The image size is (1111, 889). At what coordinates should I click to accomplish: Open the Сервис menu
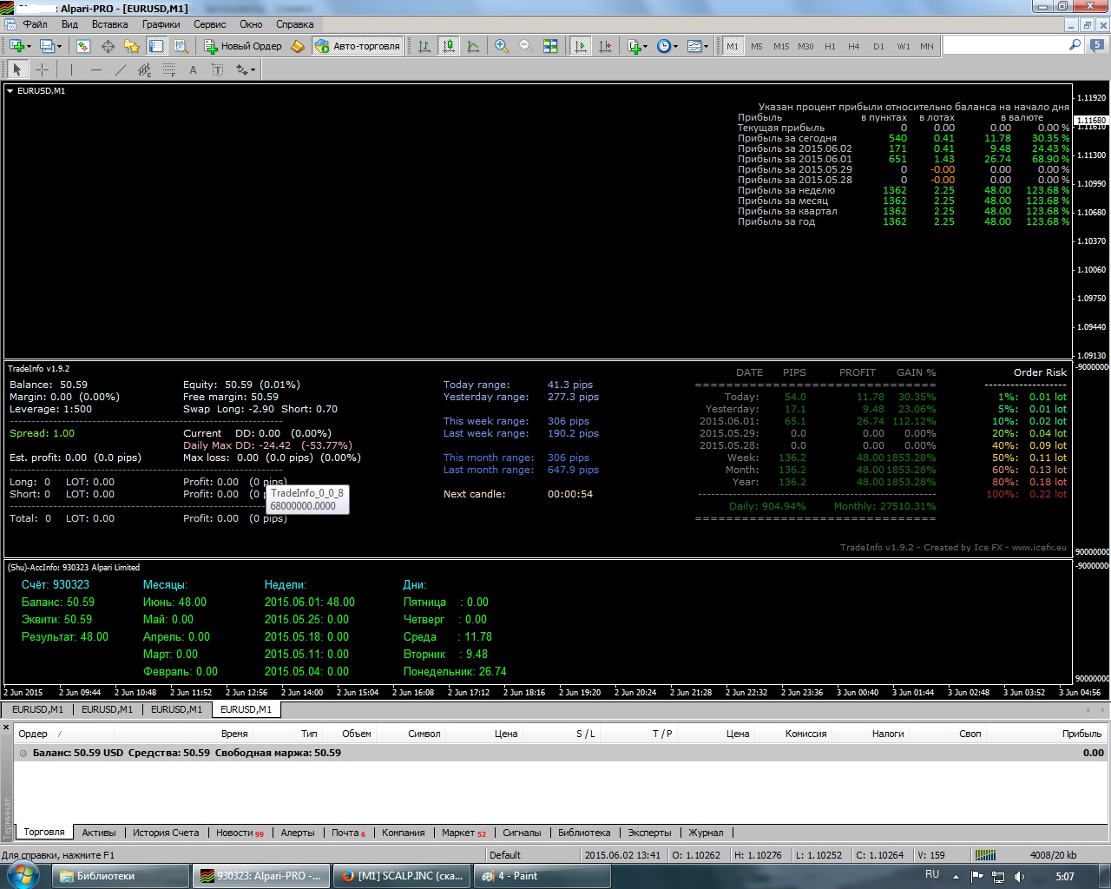click(x=209, y=24)
